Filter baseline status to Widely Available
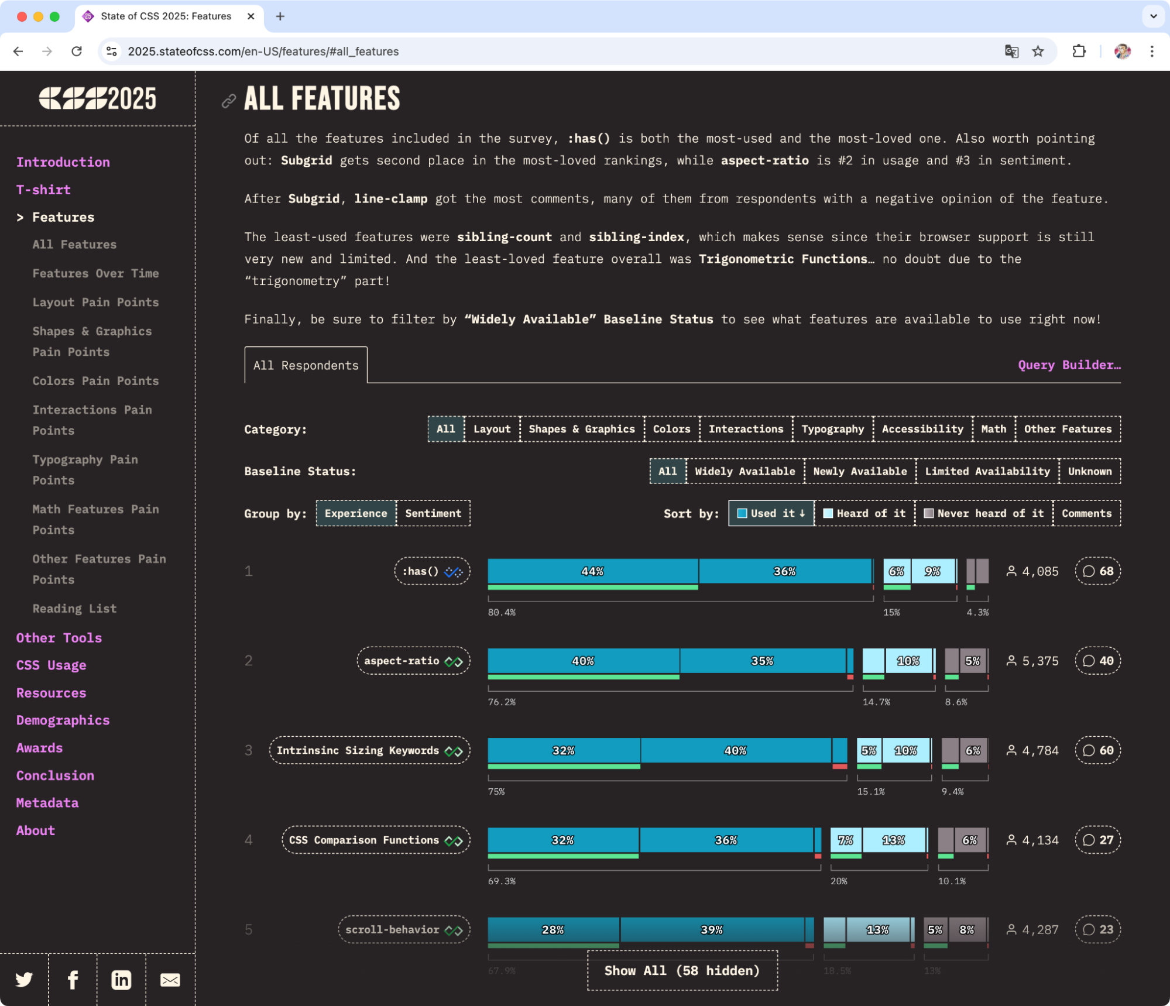 pos(744,471)
